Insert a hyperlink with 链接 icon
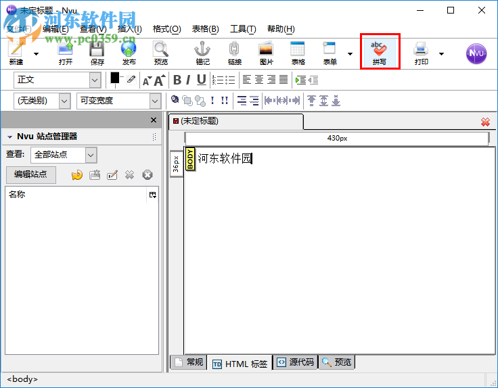Viewport: 498px width, 388px height. 235,53
